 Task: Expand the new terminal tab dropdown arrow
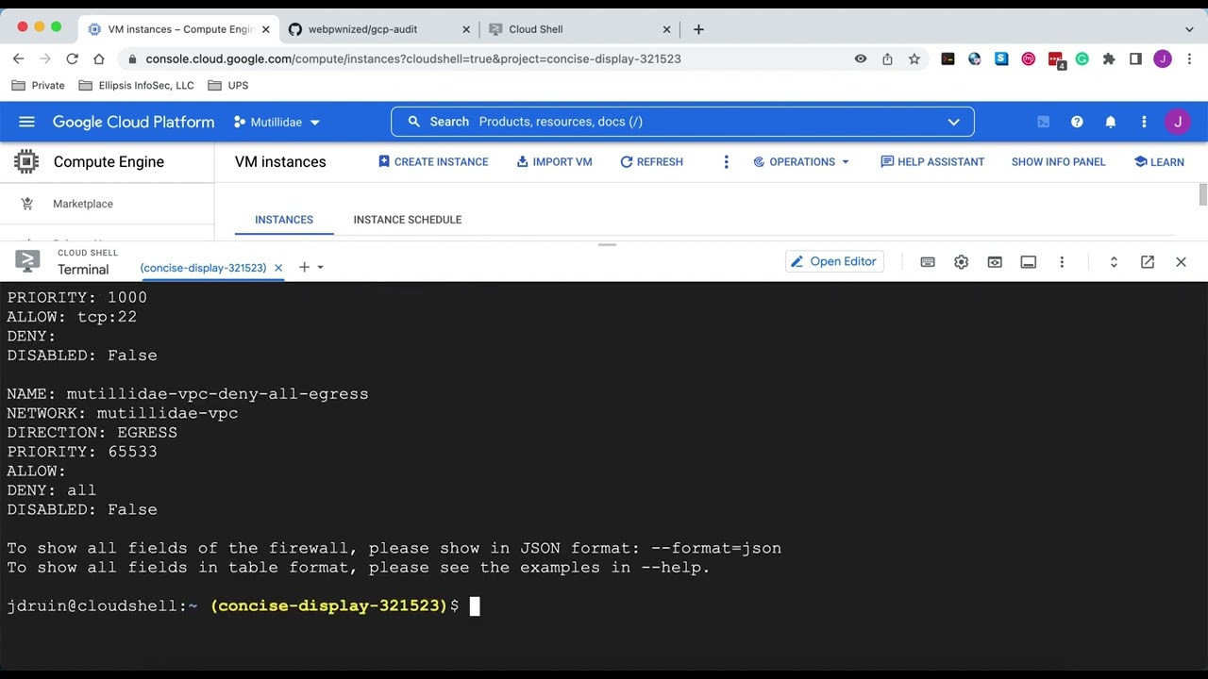tap(320, 268)
